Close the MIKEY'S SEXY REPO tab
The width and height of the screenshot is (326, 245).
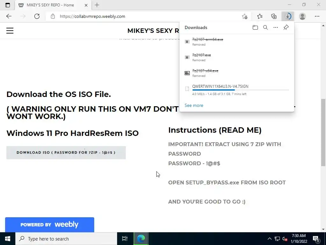click(x=86, y=5)
